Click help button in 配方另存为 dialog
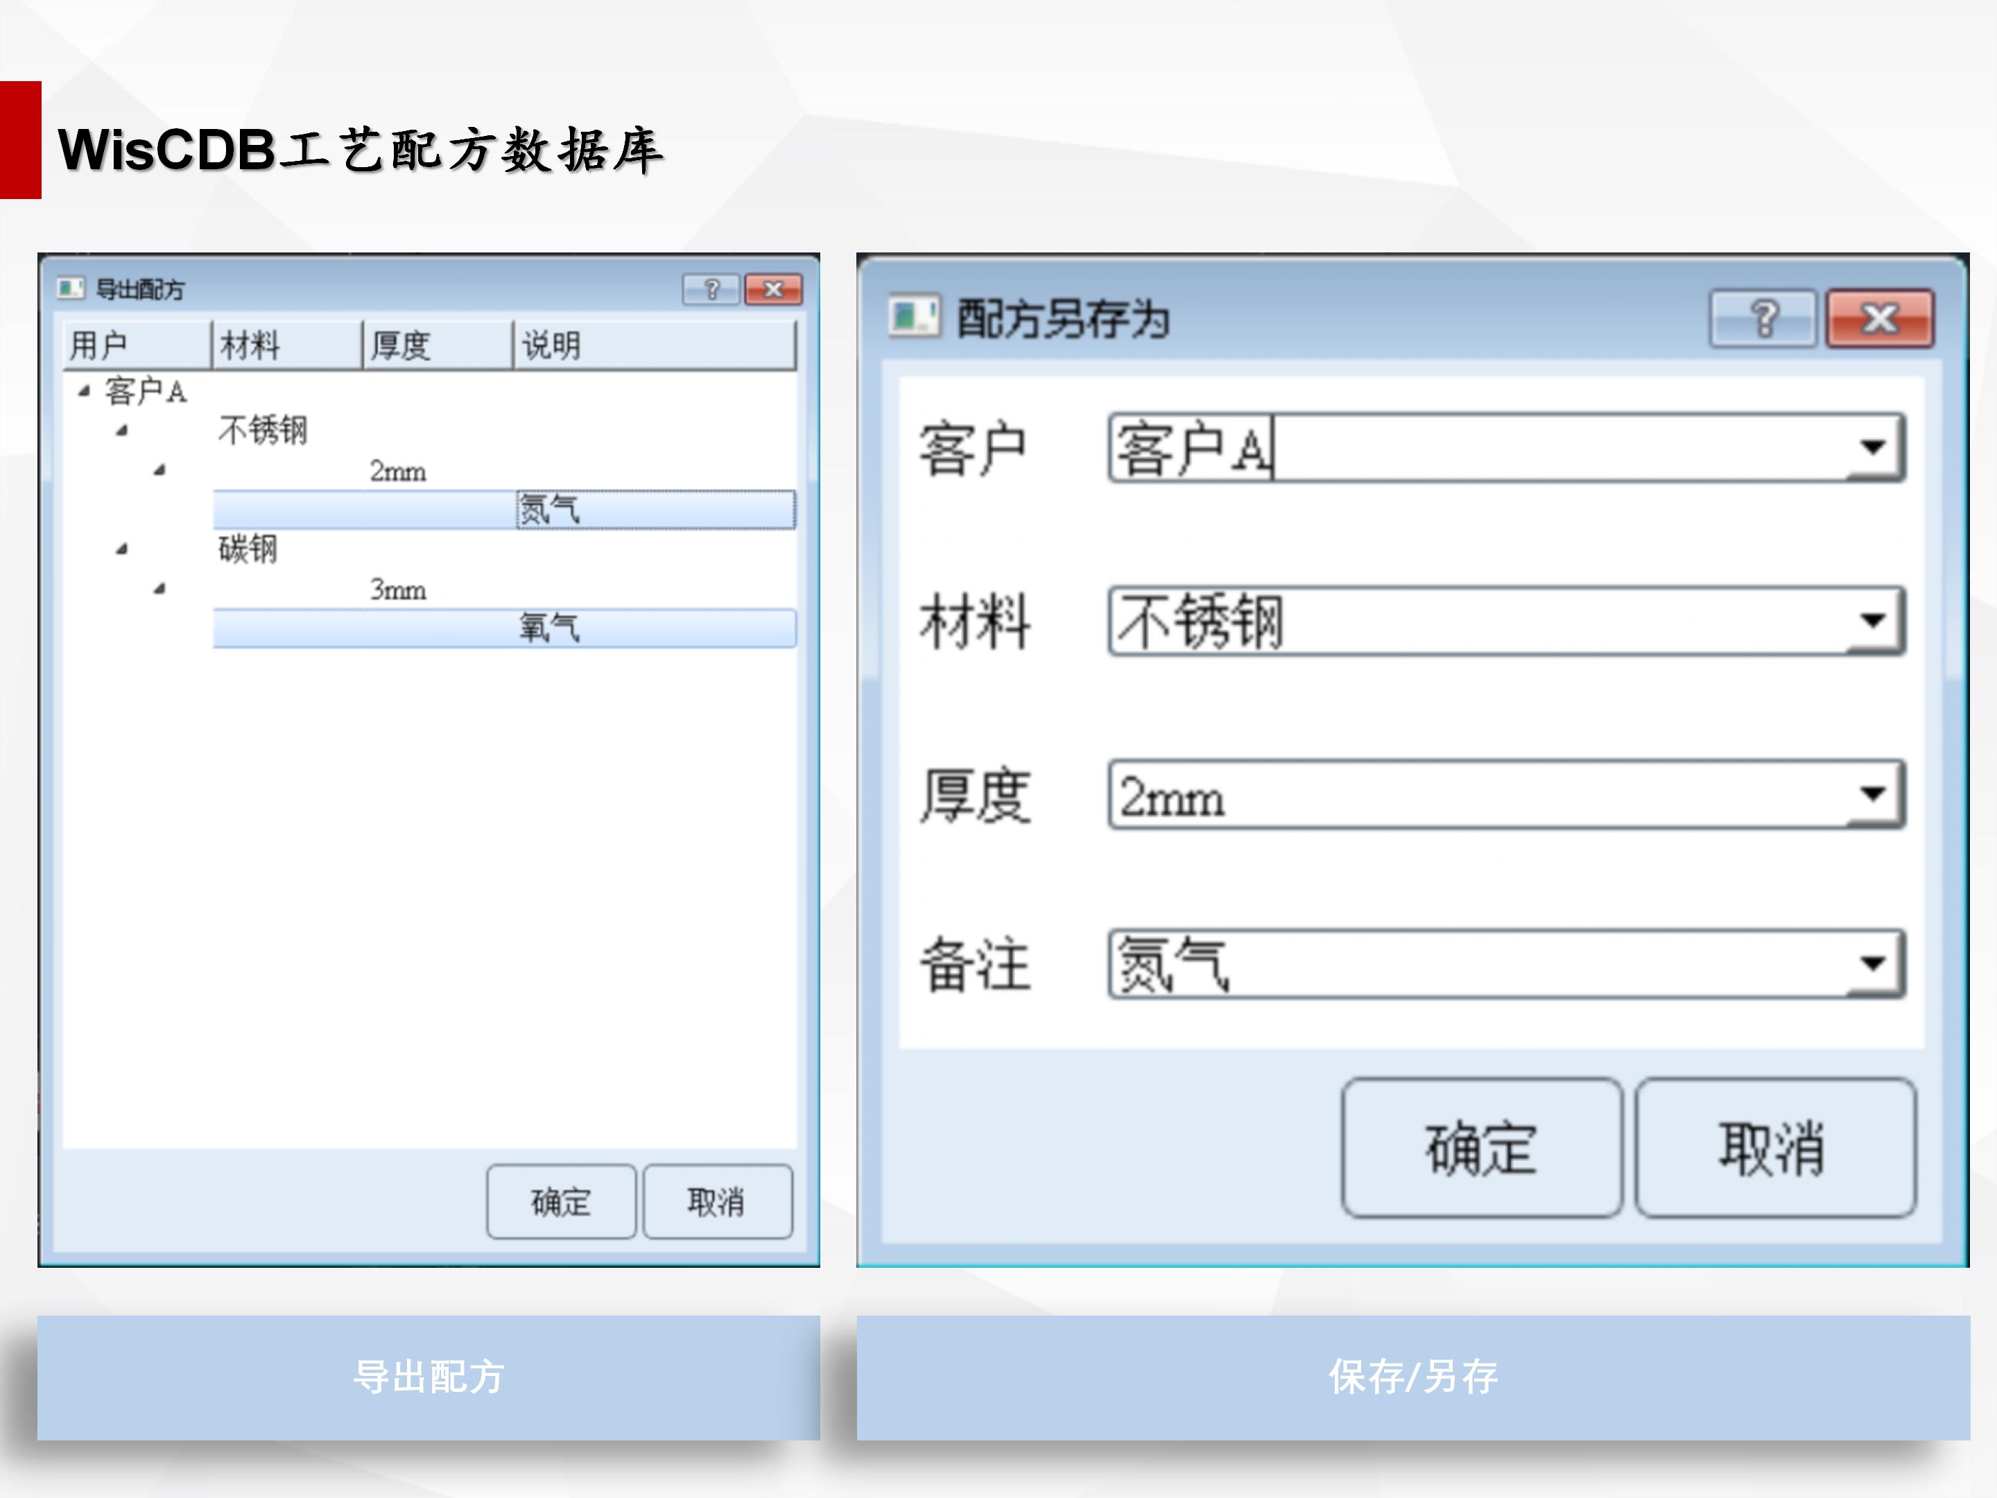The height and width of the screenshot is (1498, 1997). (1762, 319)
